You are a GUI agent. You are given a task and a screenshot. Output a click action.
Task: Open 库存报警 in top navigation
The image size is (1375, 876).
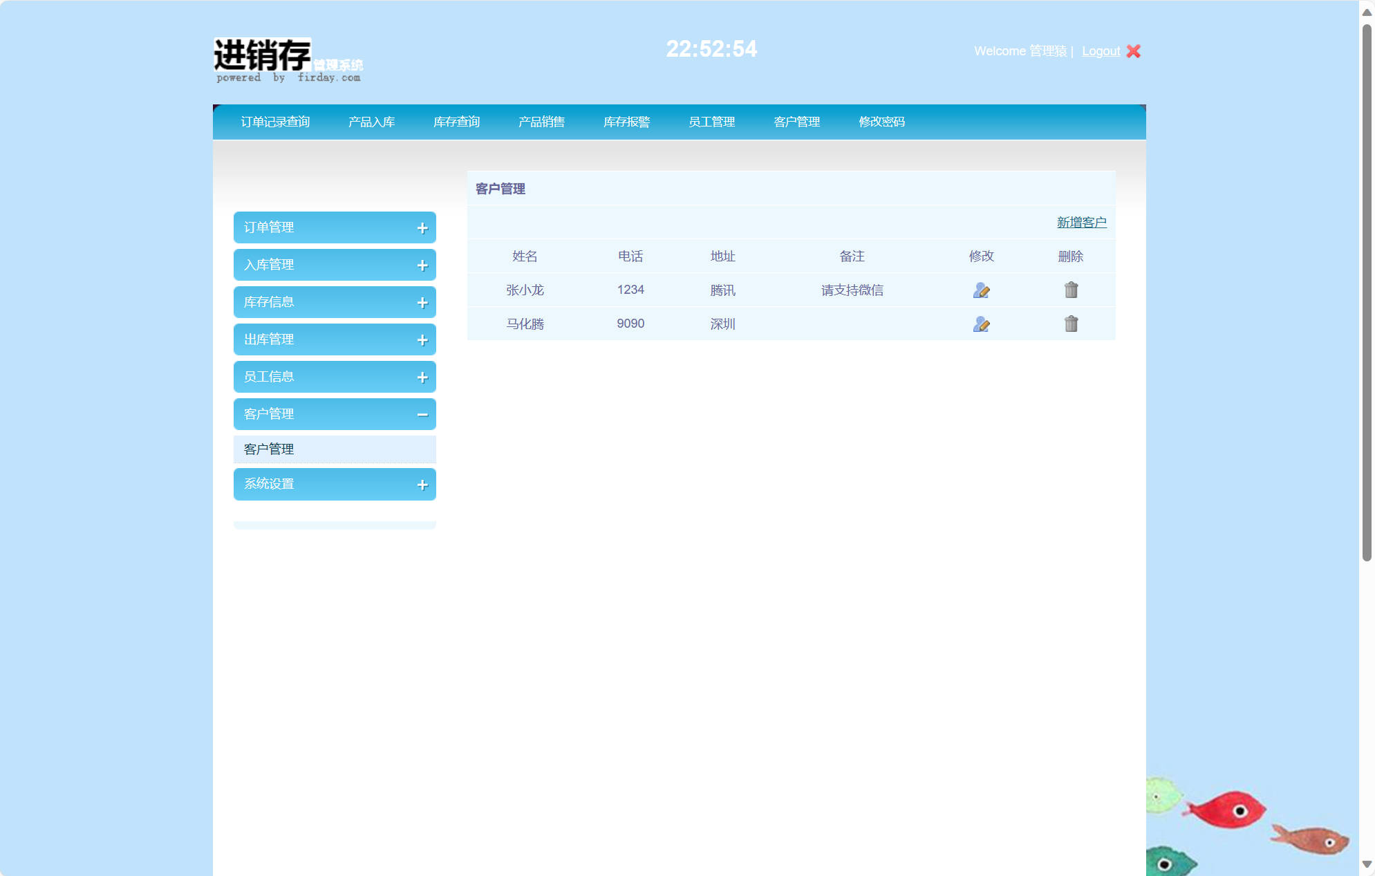pos(626,122)
